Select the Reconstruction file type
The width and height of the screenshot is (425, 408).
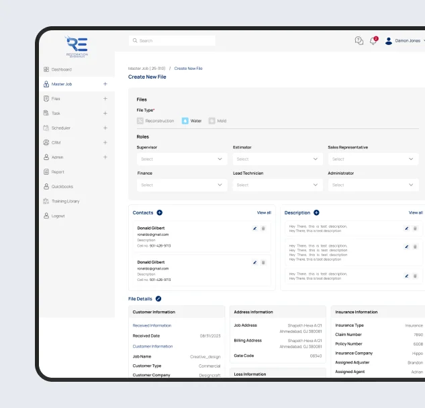coord(156,121)
